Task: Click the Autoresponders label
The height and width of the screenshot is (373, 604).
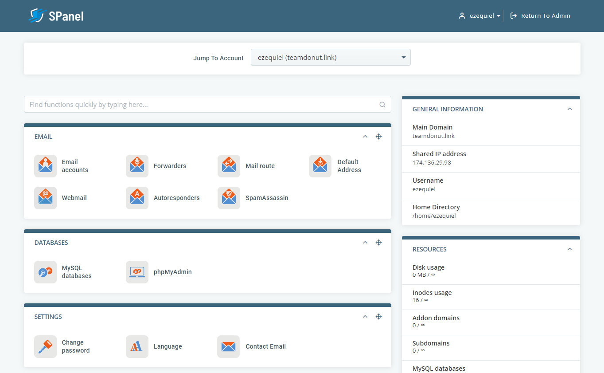Action: [176, 198]
